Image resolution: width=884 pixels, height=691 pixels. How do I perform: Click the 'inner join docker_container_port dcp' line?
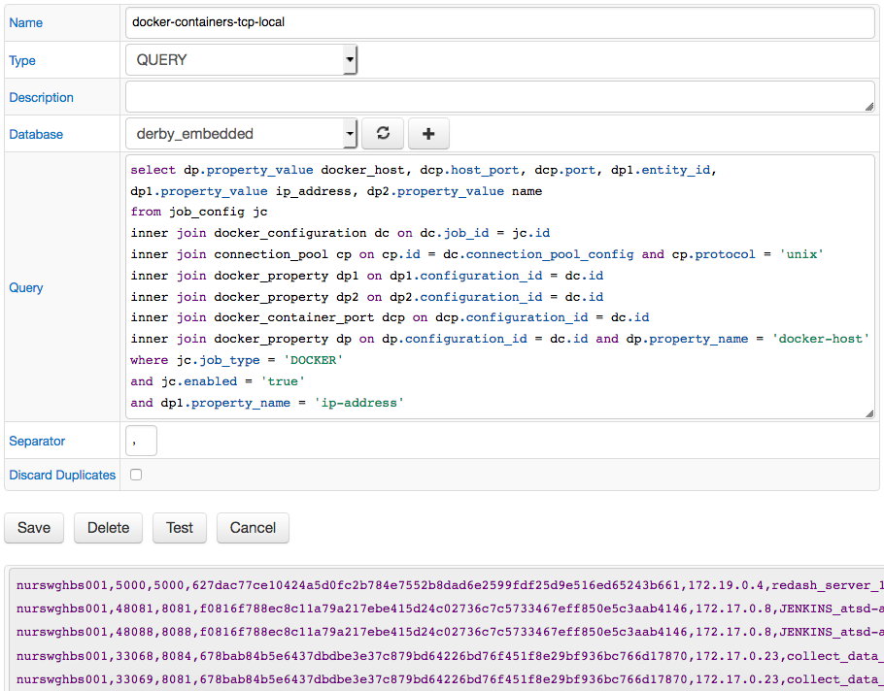390,317
